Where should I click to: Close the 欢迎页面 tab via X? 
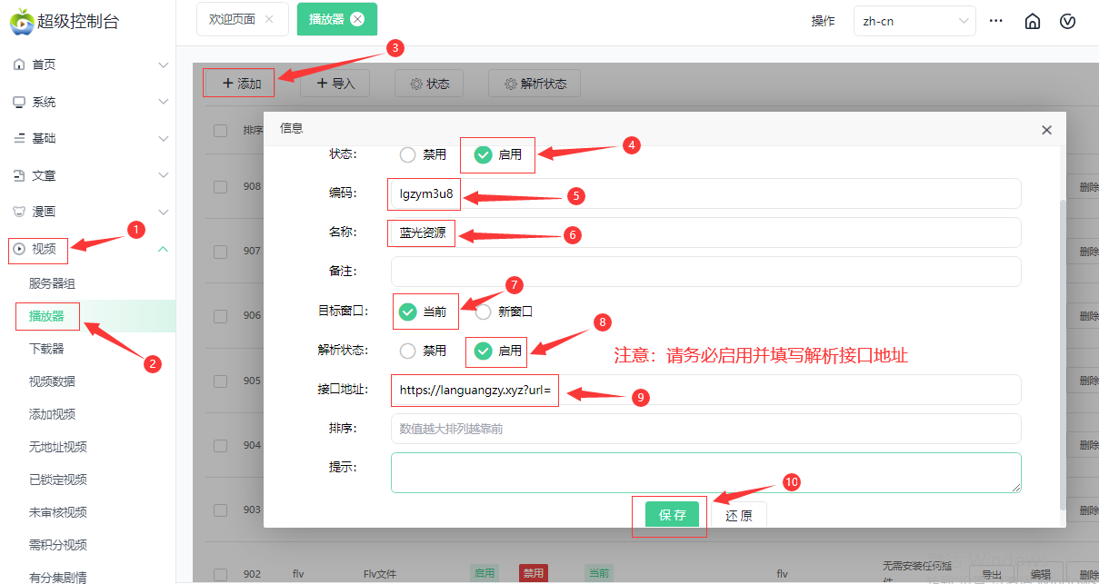coord(269,19)
